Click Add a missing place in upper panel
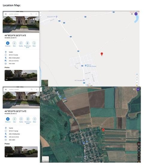 click(21, 58)
